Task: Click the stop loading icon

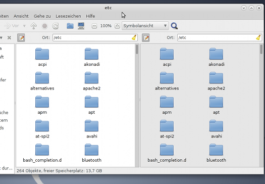Action: 44,26
